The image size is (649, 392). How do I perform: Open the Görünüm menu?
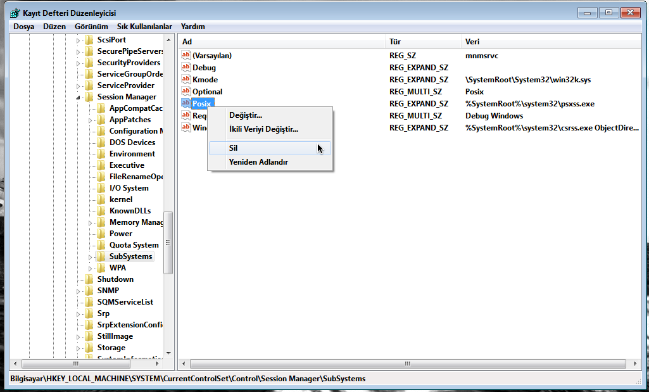[x=91, y=27]
